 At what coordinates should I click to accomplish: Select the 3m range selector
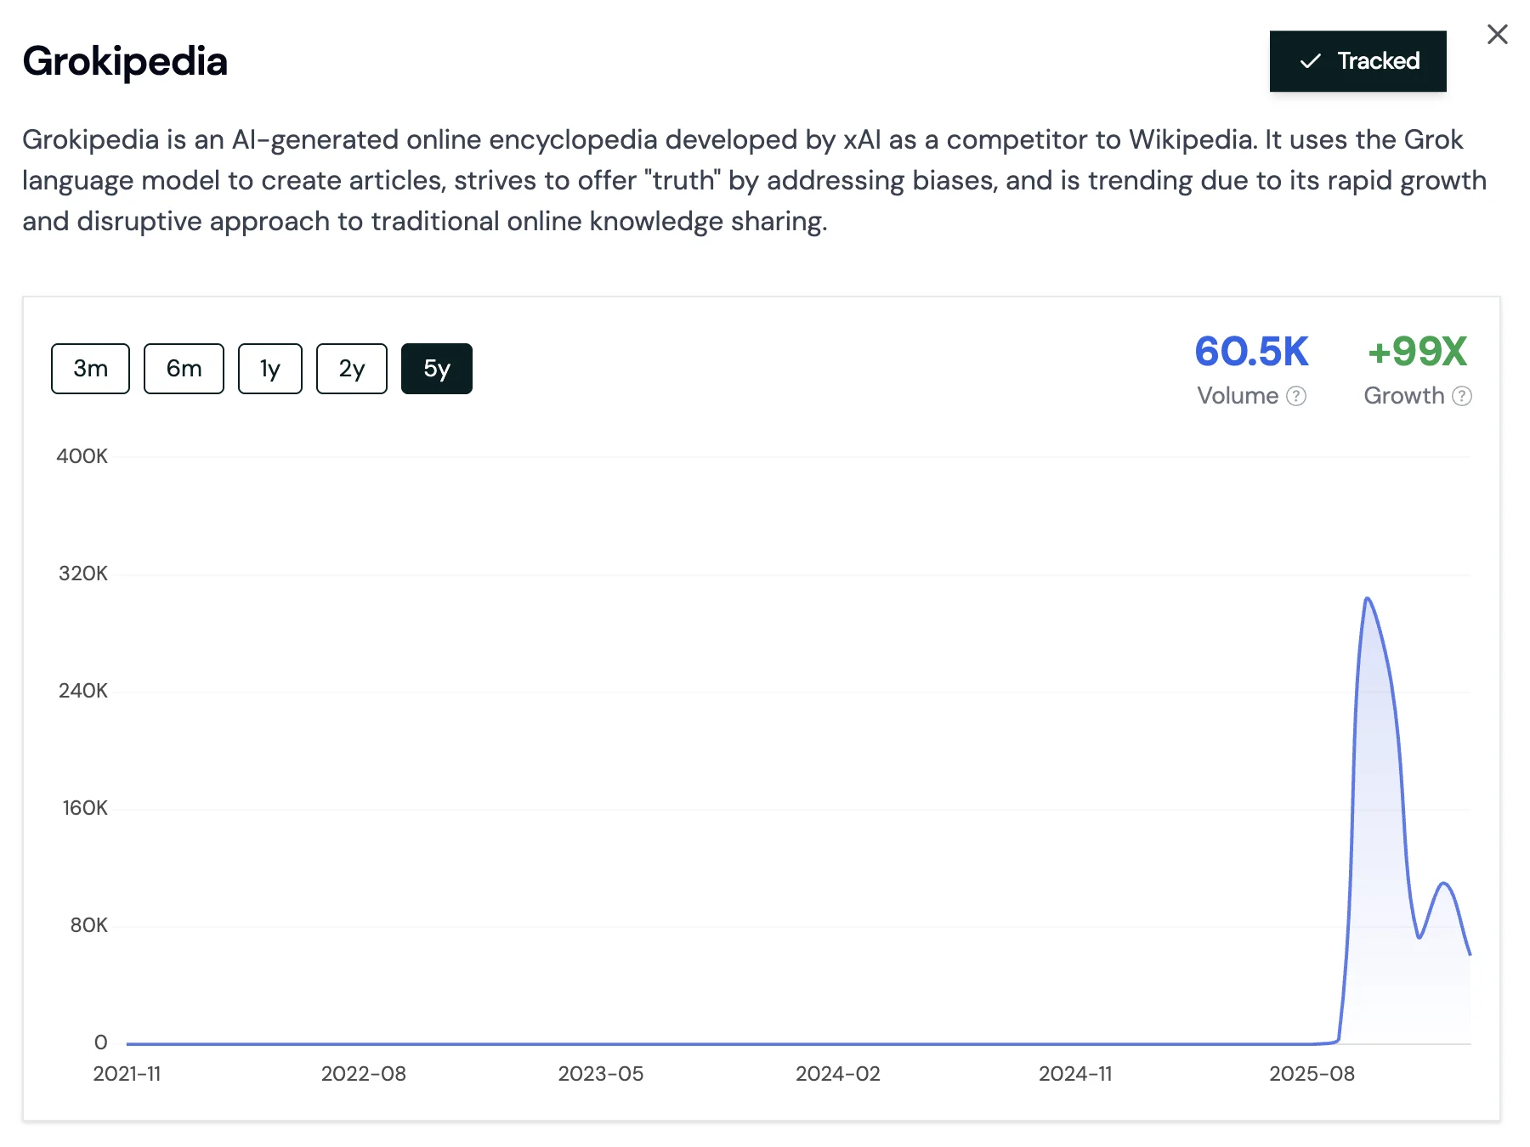(x=90, y=368)
